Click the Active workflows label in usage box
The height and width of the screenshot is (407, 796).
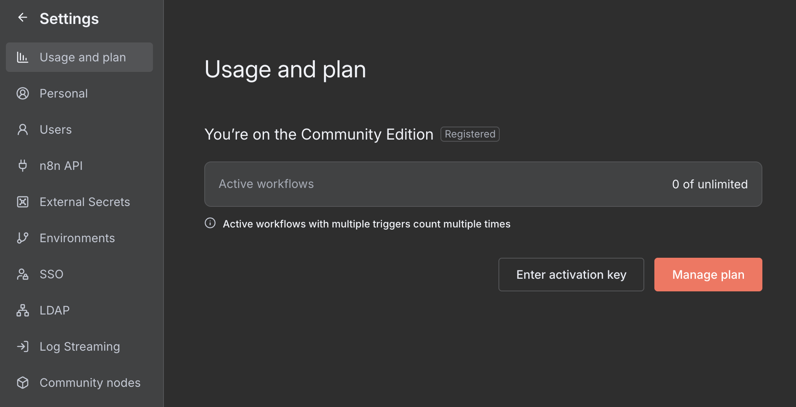[266, 184]
